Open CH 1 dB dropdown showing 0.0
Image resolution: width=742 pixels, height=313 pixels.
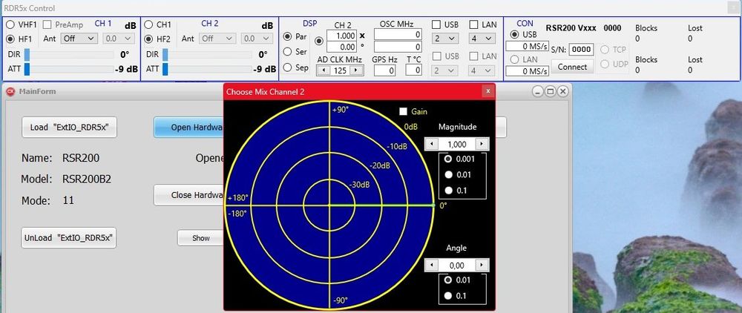click(119, 39)
